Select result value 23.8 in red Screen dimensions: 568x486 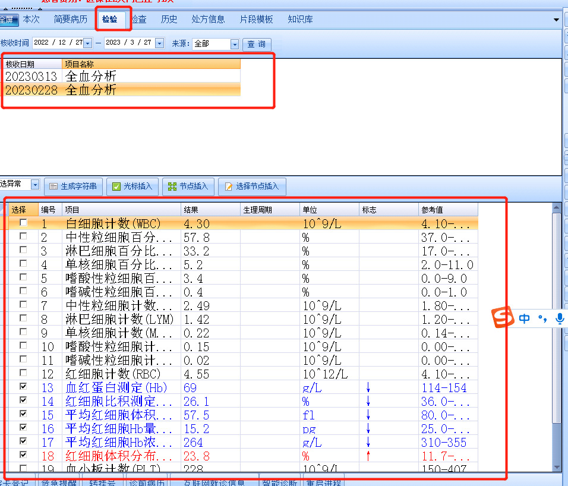tap(197, 456)
